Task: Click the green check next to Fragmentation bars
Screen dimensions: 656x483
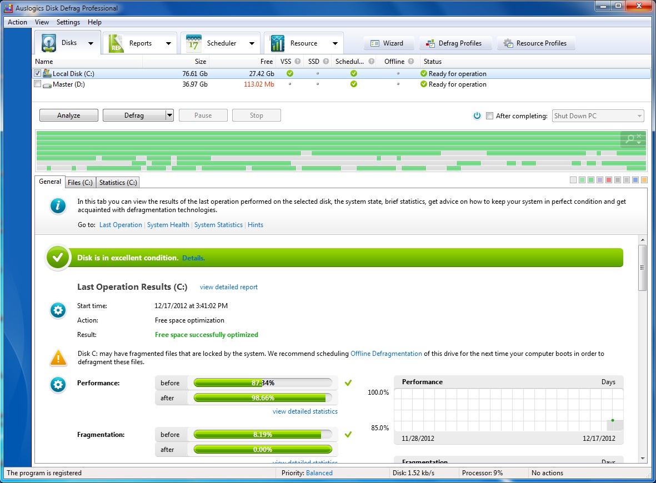Action: (x=348, y=435)
